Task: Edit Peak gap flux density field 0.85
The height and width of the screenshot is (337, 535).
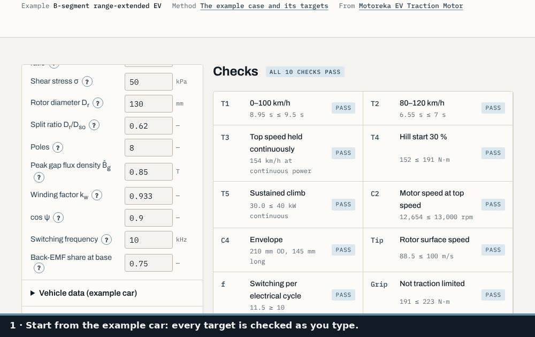Action: click(149, 171)
